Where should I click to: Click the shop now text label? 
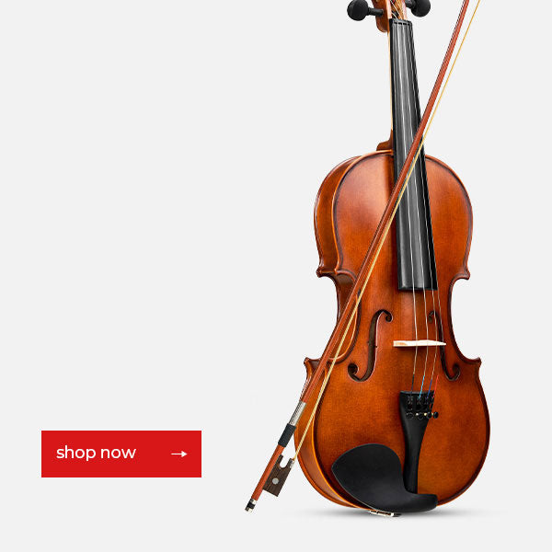tap(96, 453)
